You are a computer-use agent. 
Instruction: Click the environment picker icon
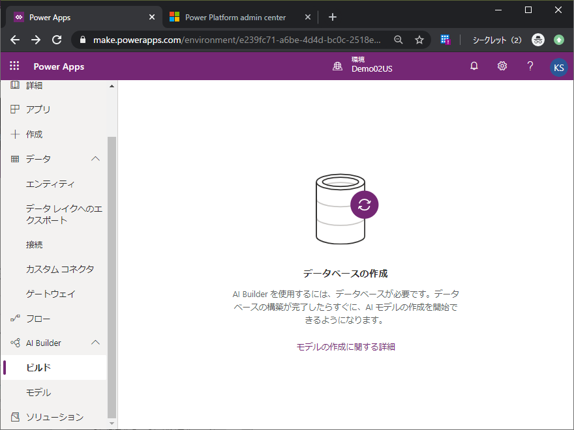pos(337,66)
